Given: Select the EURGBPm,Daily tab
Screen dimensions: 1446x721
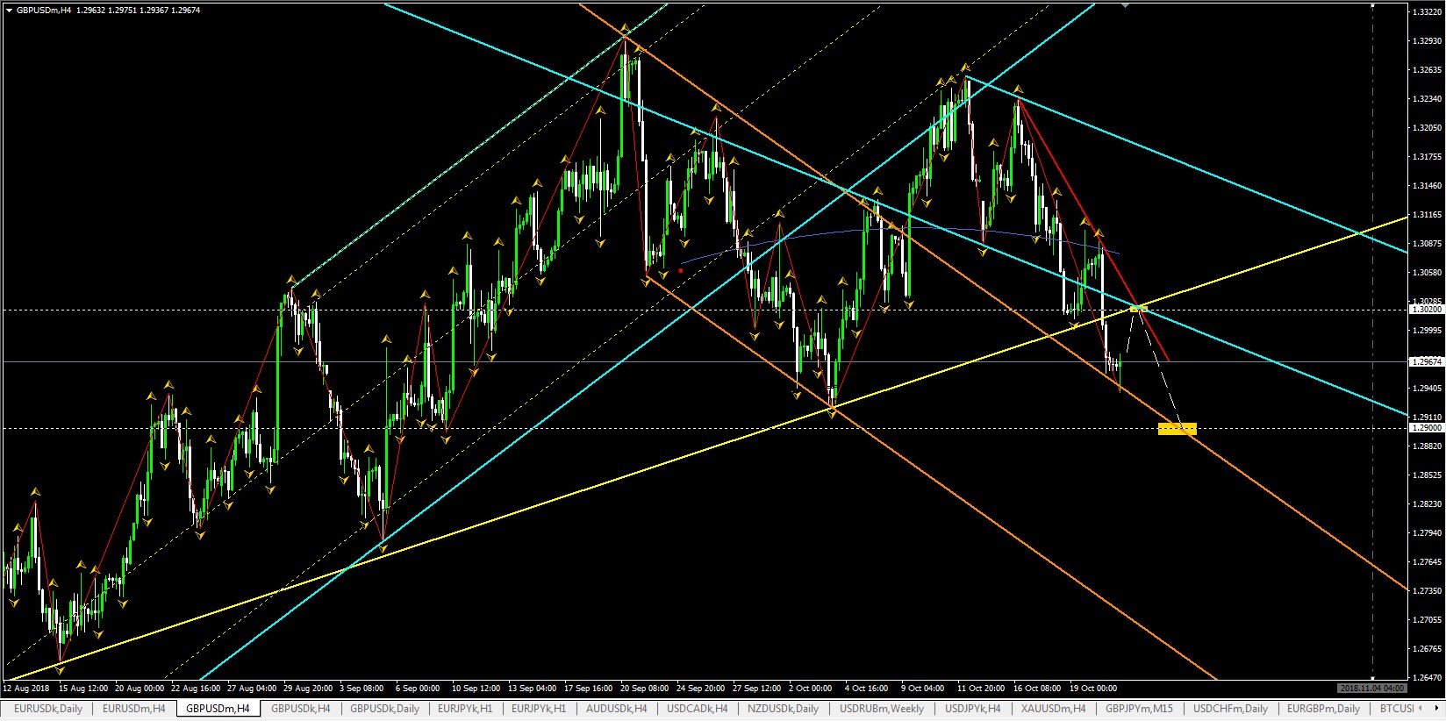Looking at the screenshot, I should (1323, 709).
